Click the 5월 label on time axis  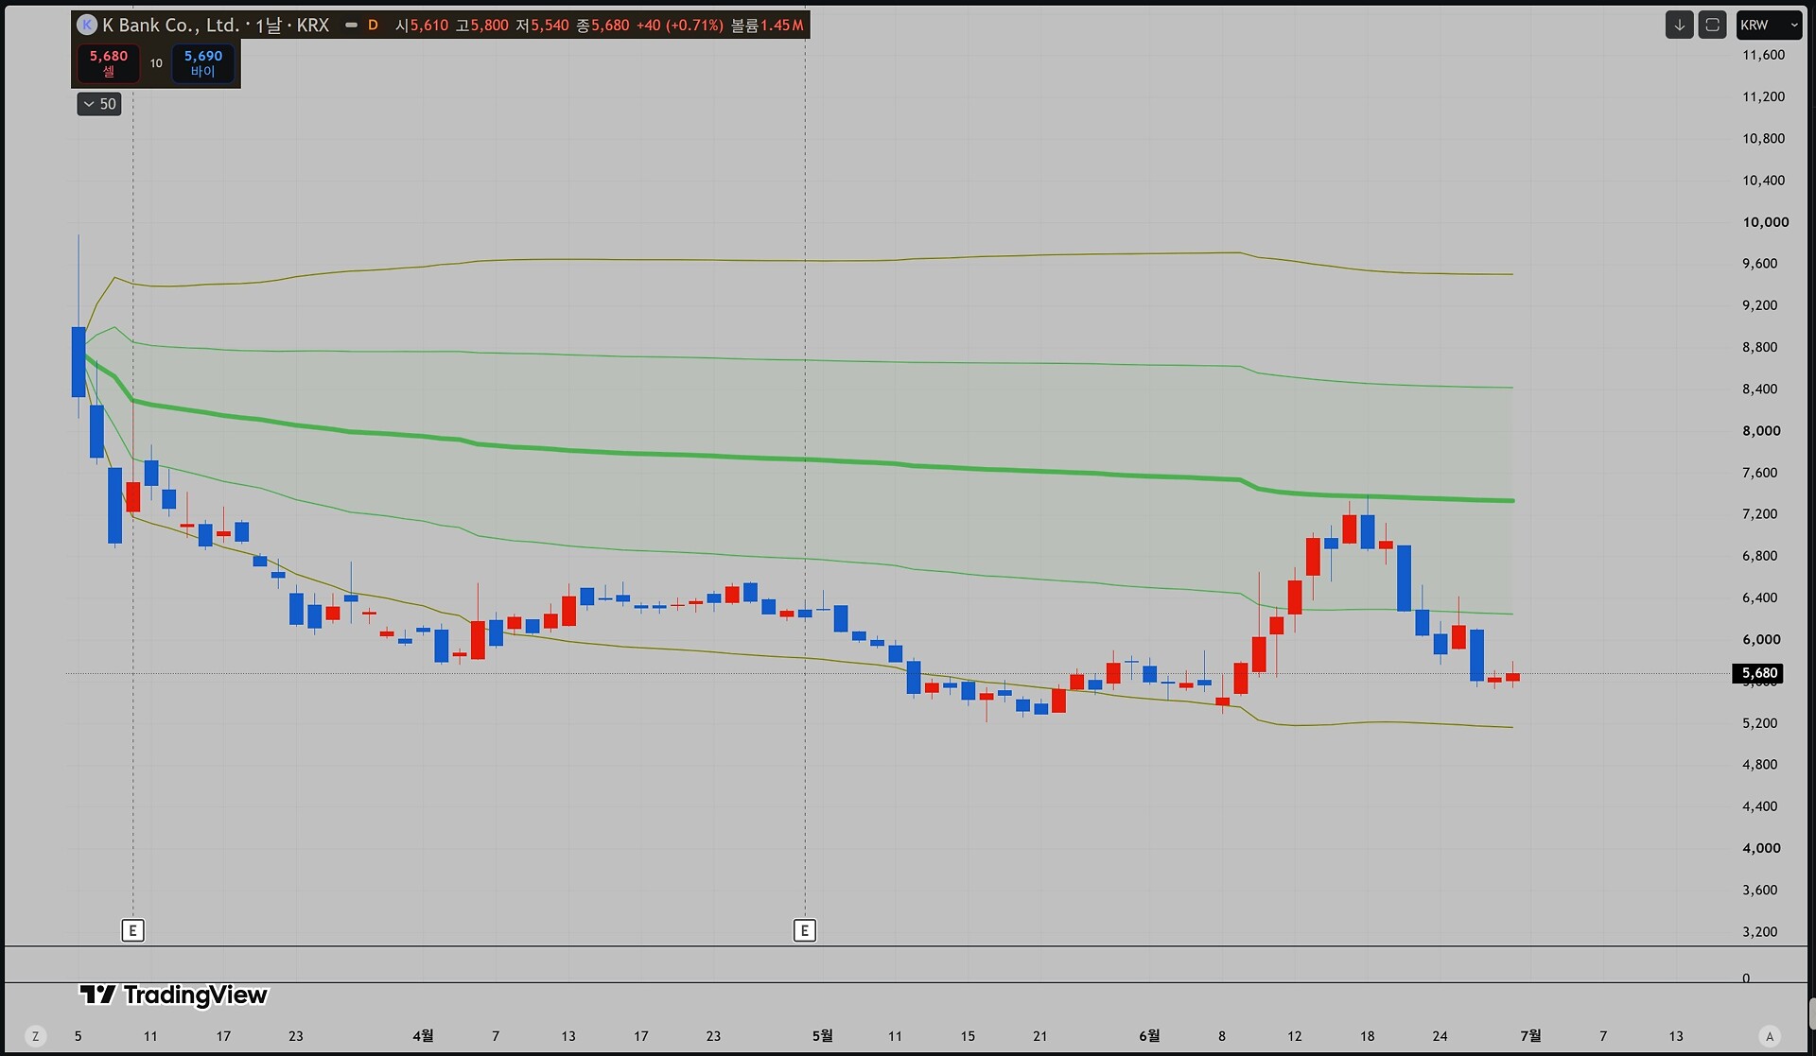click(822, 1036)
